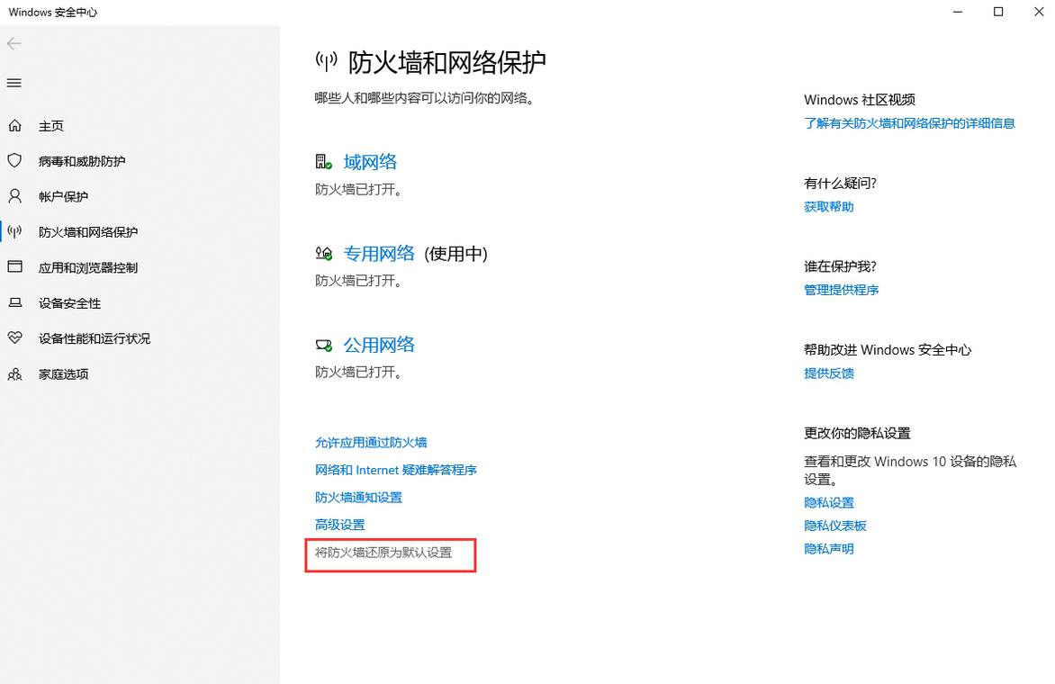This screenshot has width=1055, height=684.
Task: Open 域网络 firewall settings
Action: pos(370,161)
